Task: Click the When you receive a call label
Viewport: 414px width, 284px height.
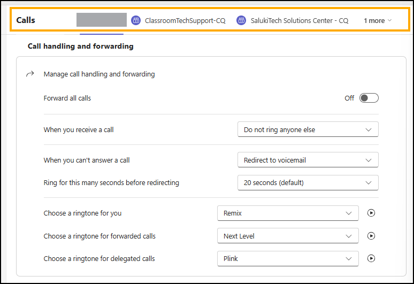Action: click(79, 130)
